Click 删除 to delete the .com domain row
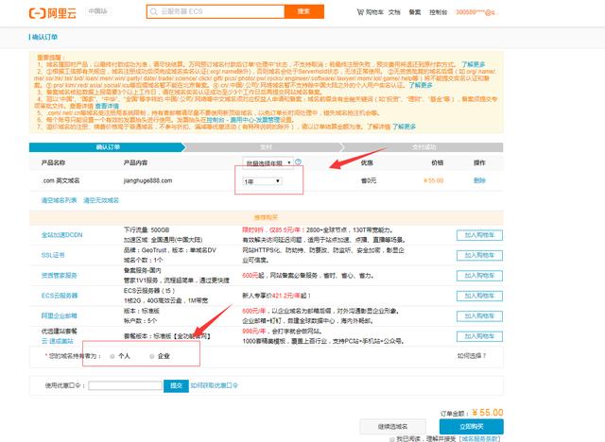 479,180
